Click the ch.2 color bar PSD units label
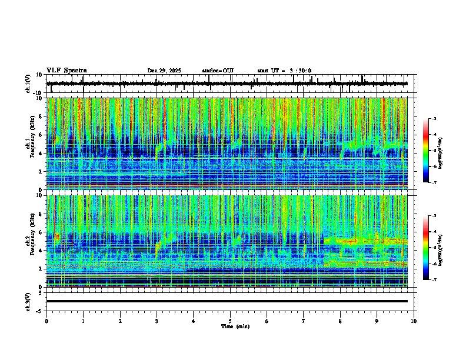 [x=441, y=250]
